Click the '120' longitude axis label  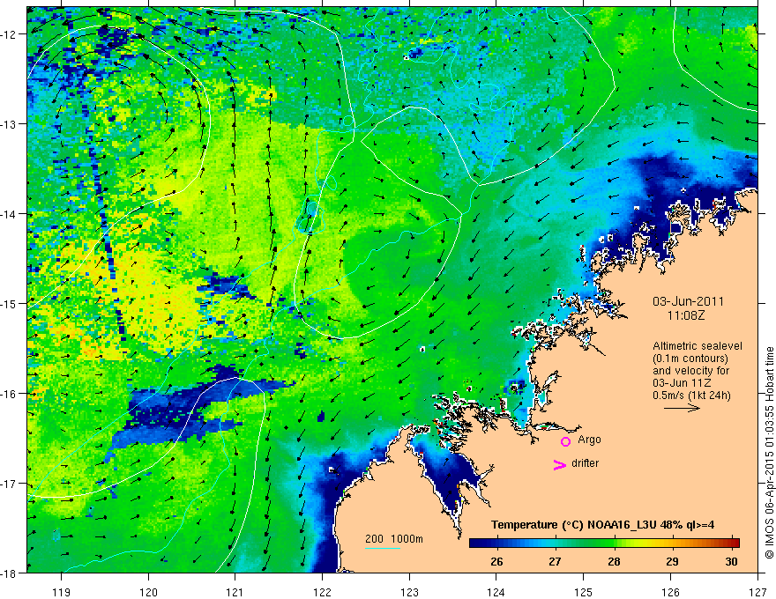(148, 592)
